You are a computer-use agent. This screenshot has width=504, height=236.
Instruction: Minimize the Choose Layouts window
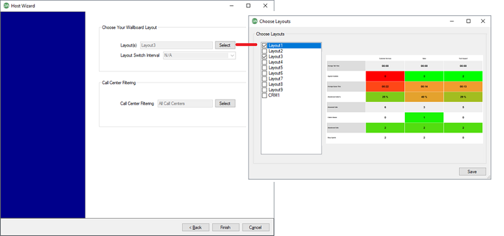click(452, 21)
